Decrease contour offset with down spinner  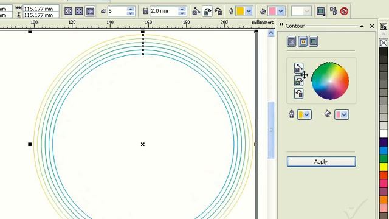(x=182, y=13)
